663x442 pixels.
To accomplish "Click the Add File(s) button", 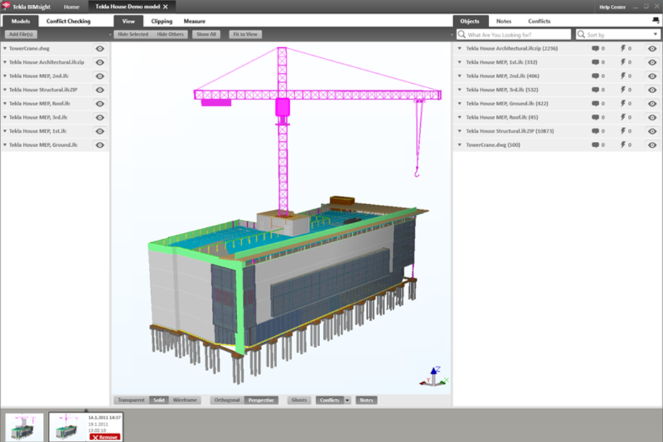I will click(x=21, y=34).
